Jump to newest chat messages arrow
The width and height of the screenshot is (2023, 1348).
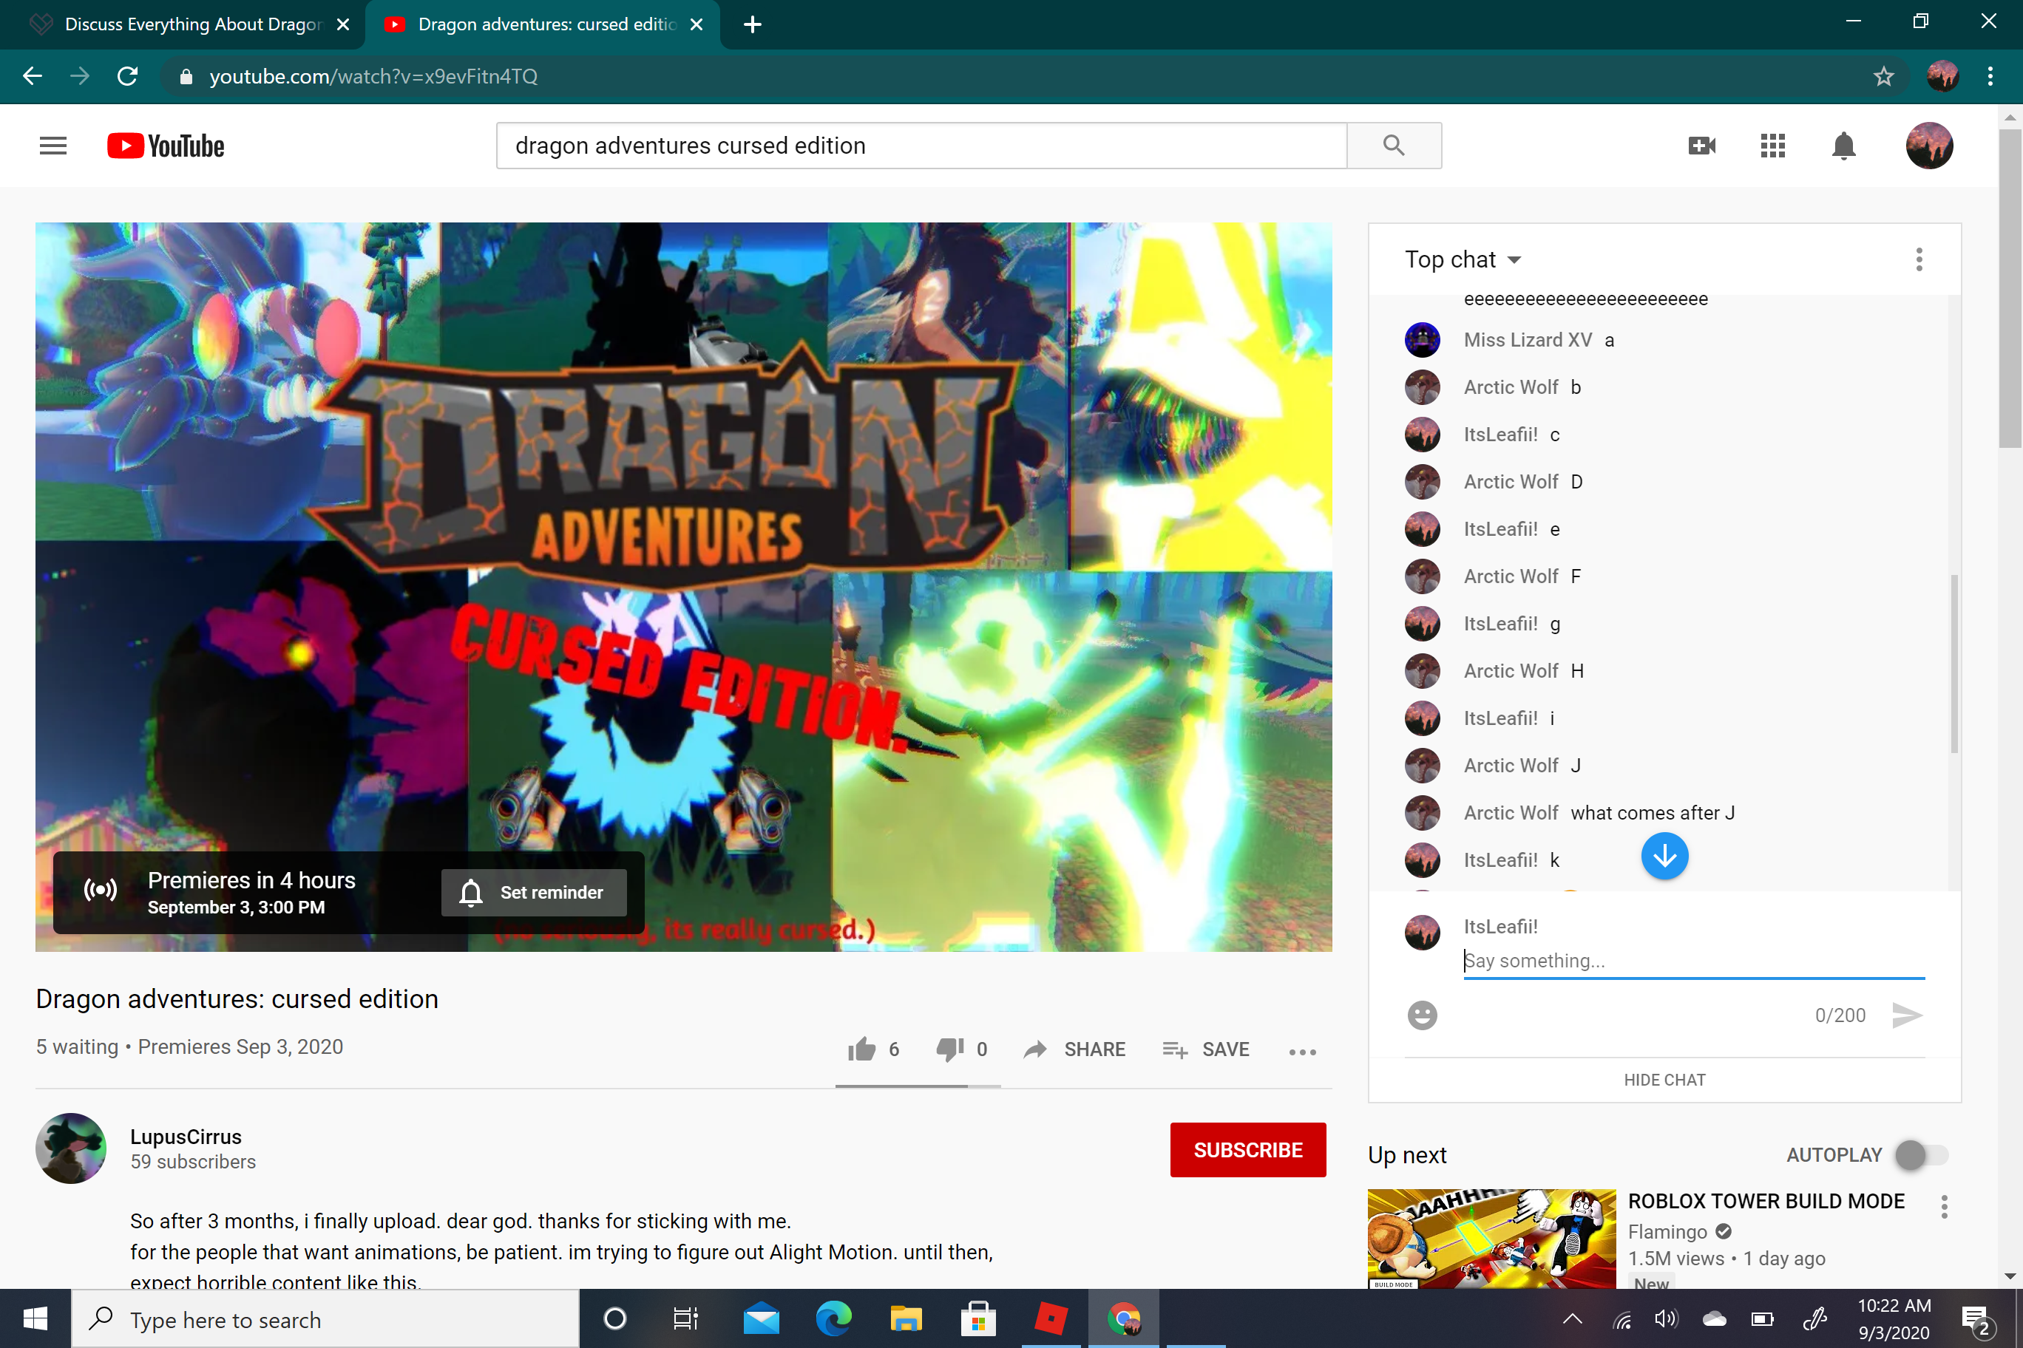(x=1664, y=857)
